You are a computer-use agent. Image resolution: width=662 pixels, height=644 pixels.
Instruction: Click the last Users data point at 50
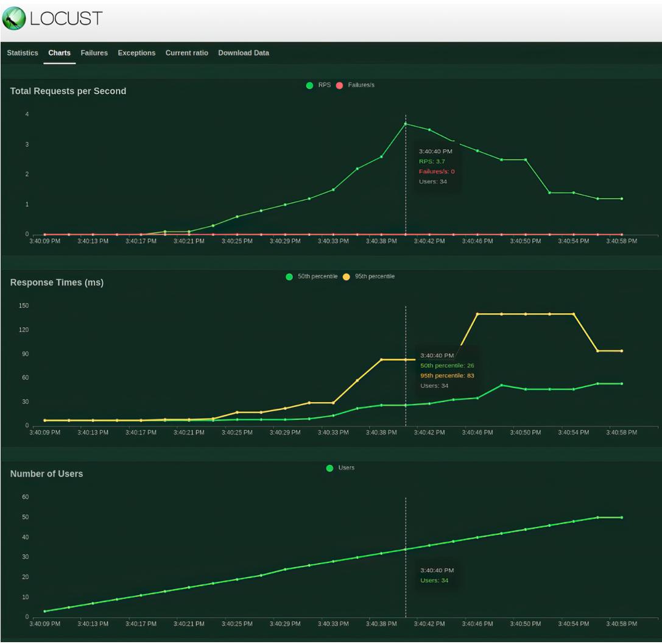622,517
